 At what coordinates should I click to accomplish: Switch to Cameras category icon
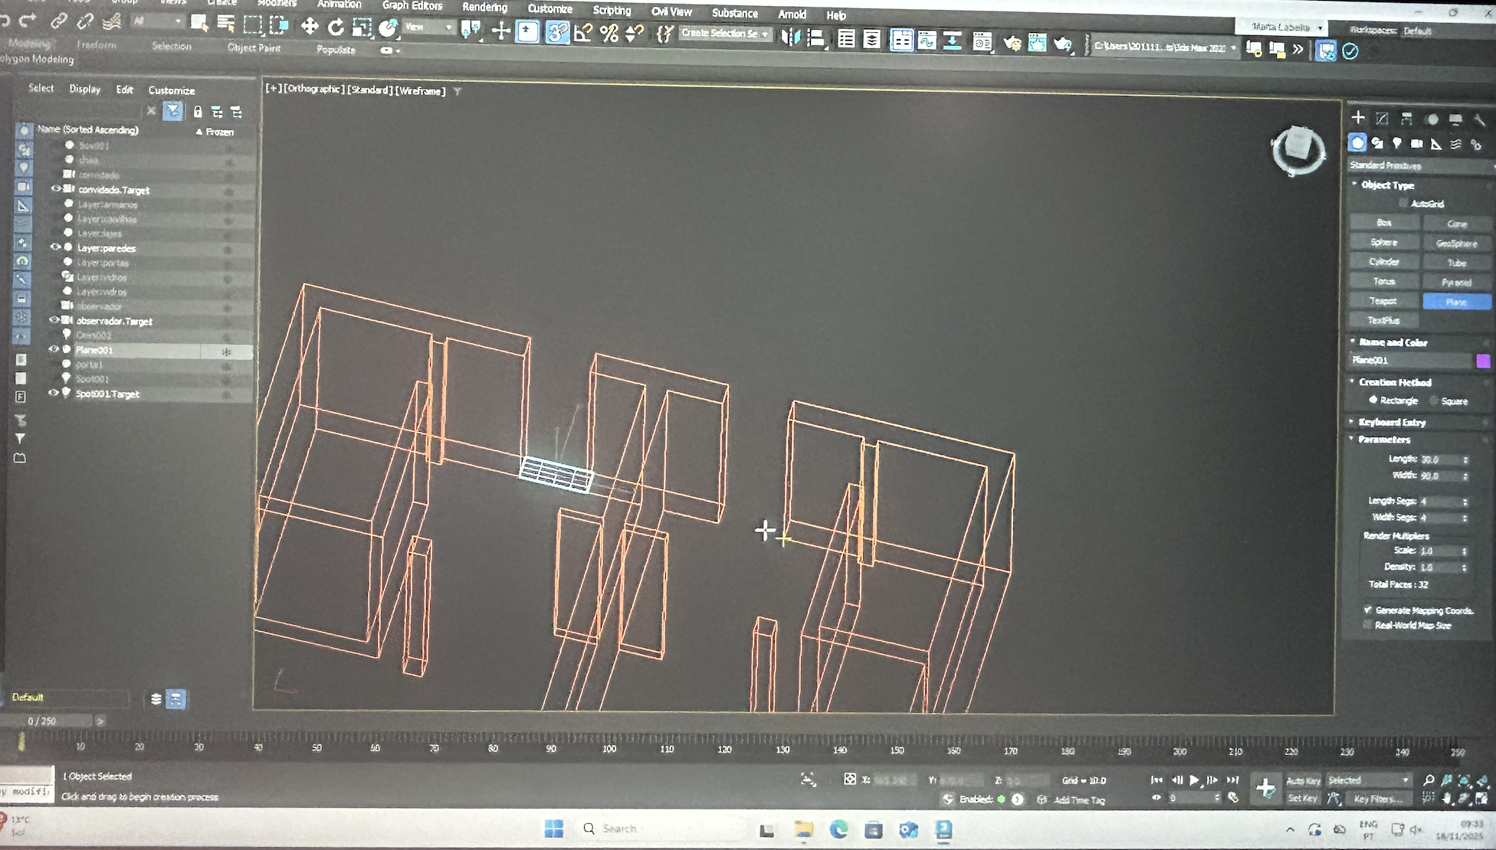pyautogui.click(x=1416, y=143)
